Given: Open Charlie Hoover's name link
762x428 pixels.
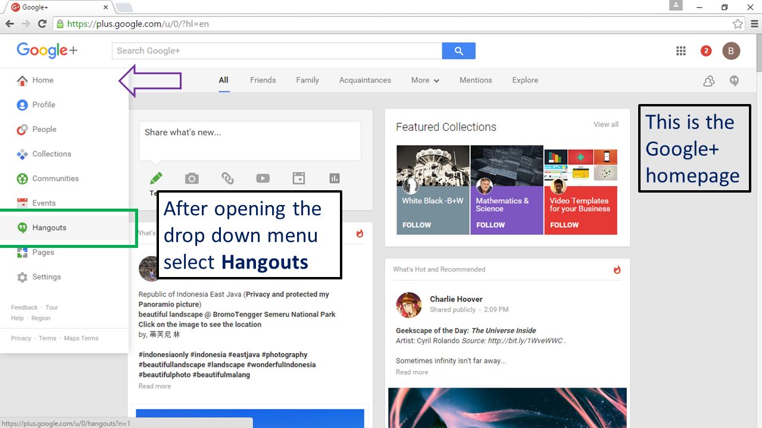Looking at the screenshot, I should (x=456, y=299).
